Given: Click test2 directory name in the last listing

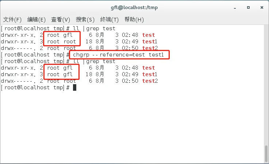Looking at the screenshot, I should (150, 81).
